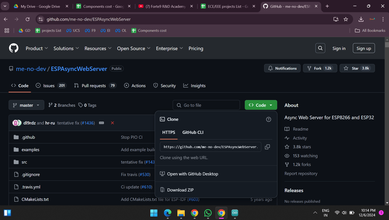Open the clone help question icon
389x220 pixels.
(x=269, y=119)
